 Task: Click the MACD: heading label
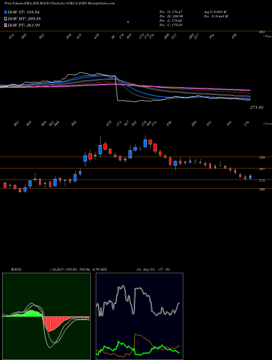[x=16, y=269]
